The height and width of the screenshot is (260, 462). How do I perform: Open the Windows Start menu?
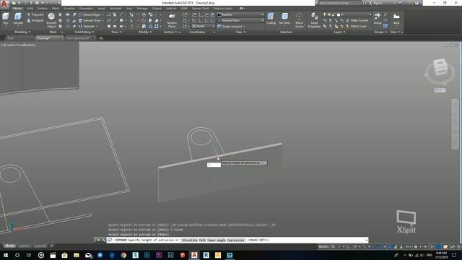pos(6,255)
